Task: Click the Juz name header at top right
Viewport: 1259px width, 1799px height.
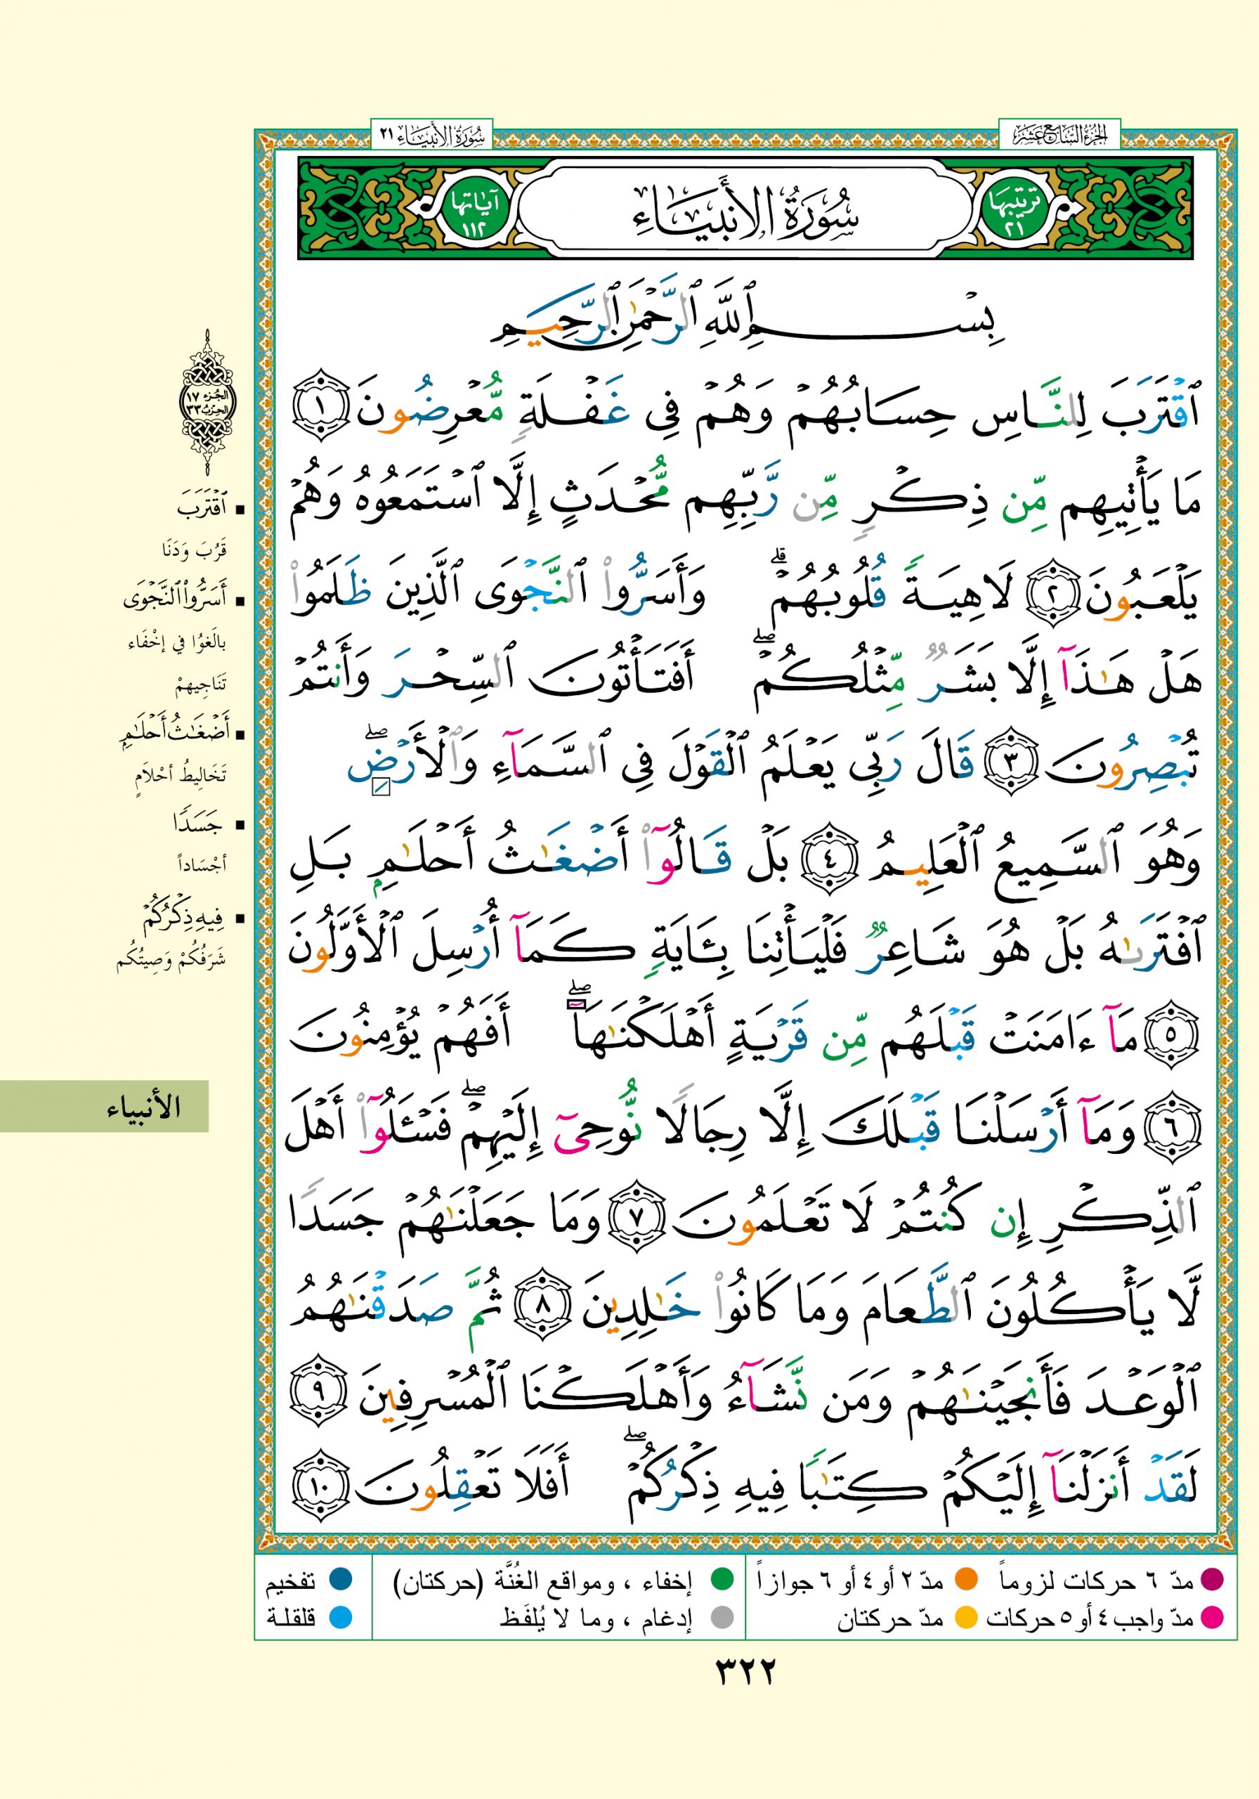Action: [x=1059, y=134]
